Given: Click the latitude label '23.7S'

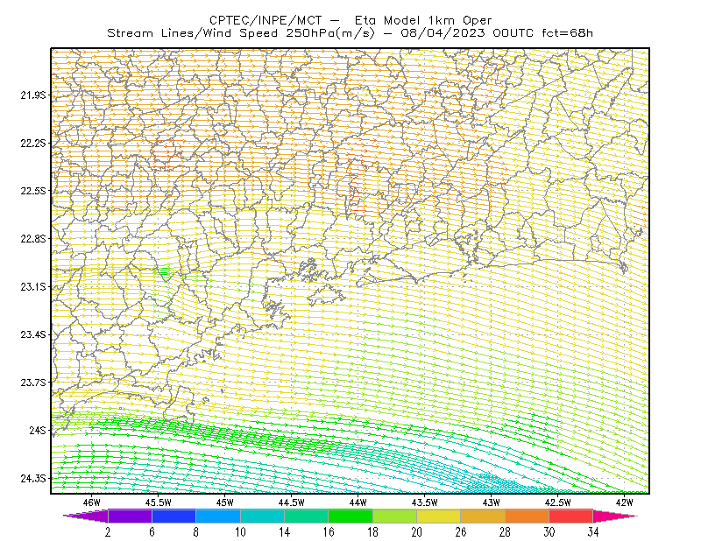Looking at the screenshot, I should coord(33,383).
